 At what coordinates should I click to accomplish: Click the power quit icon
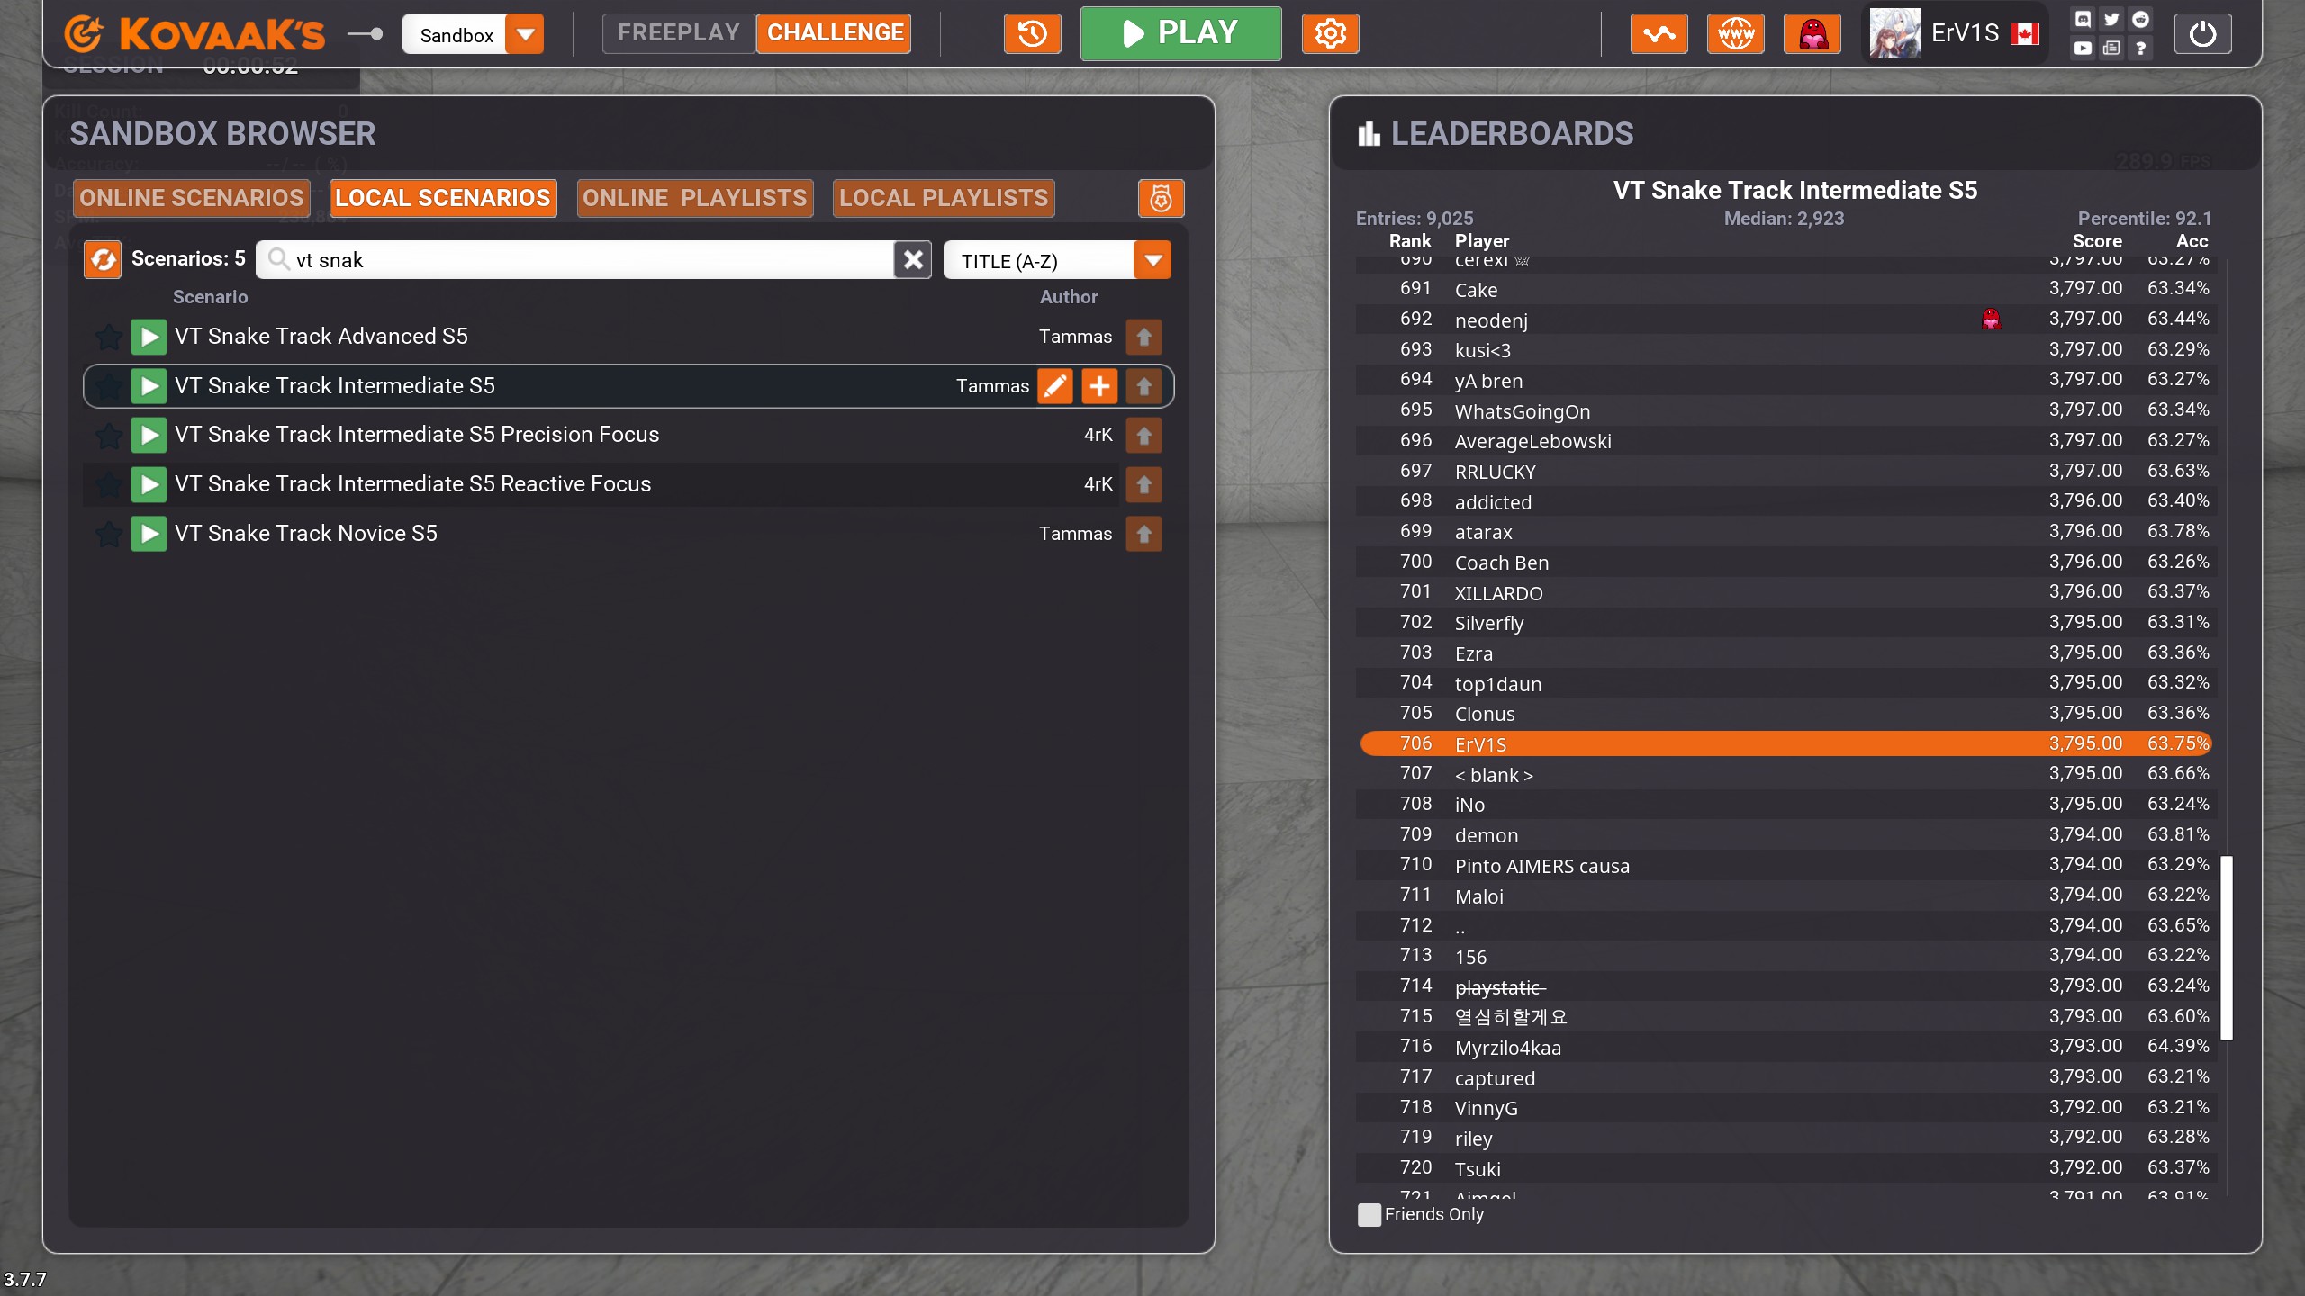click(x=2201, y=34)
